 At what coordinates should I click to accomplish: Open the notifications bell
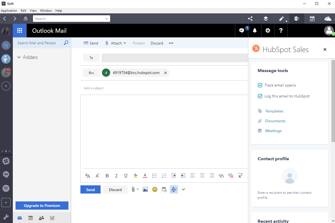tap(255, 31)
